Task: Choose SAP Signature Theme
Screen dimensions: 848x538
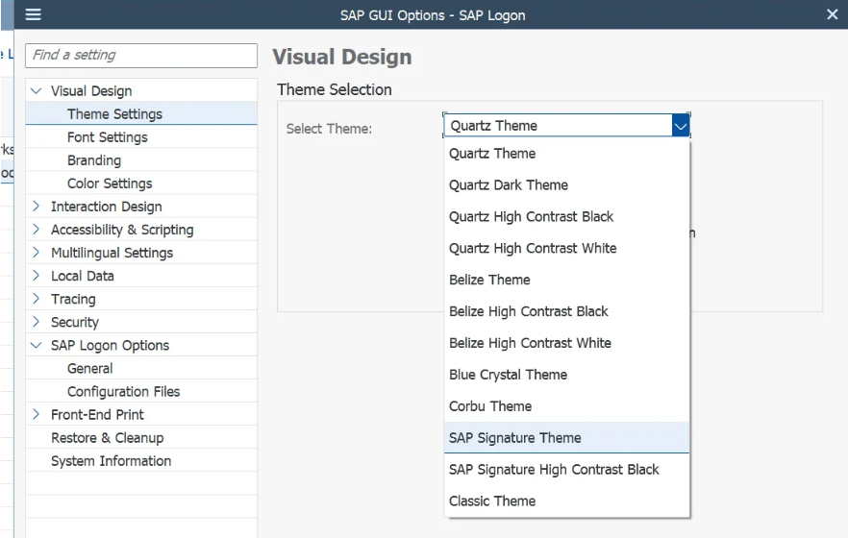Action: click(567, 437)
